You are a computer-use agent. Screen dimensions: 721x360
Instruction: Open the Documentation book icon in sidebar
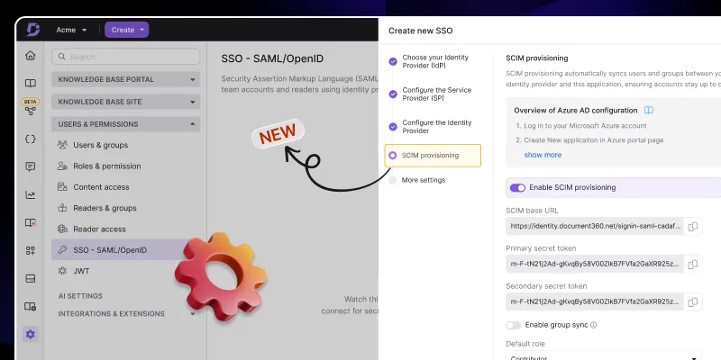[x=31, y=83]
